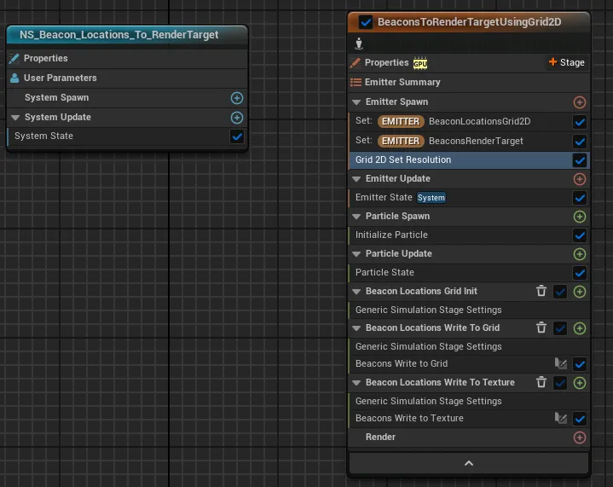The image size is (613, 487).
Task: Toggle the BeaconsToRenderTargetUsingGrid2D emitter enabled checkbox
Action: 366,22
